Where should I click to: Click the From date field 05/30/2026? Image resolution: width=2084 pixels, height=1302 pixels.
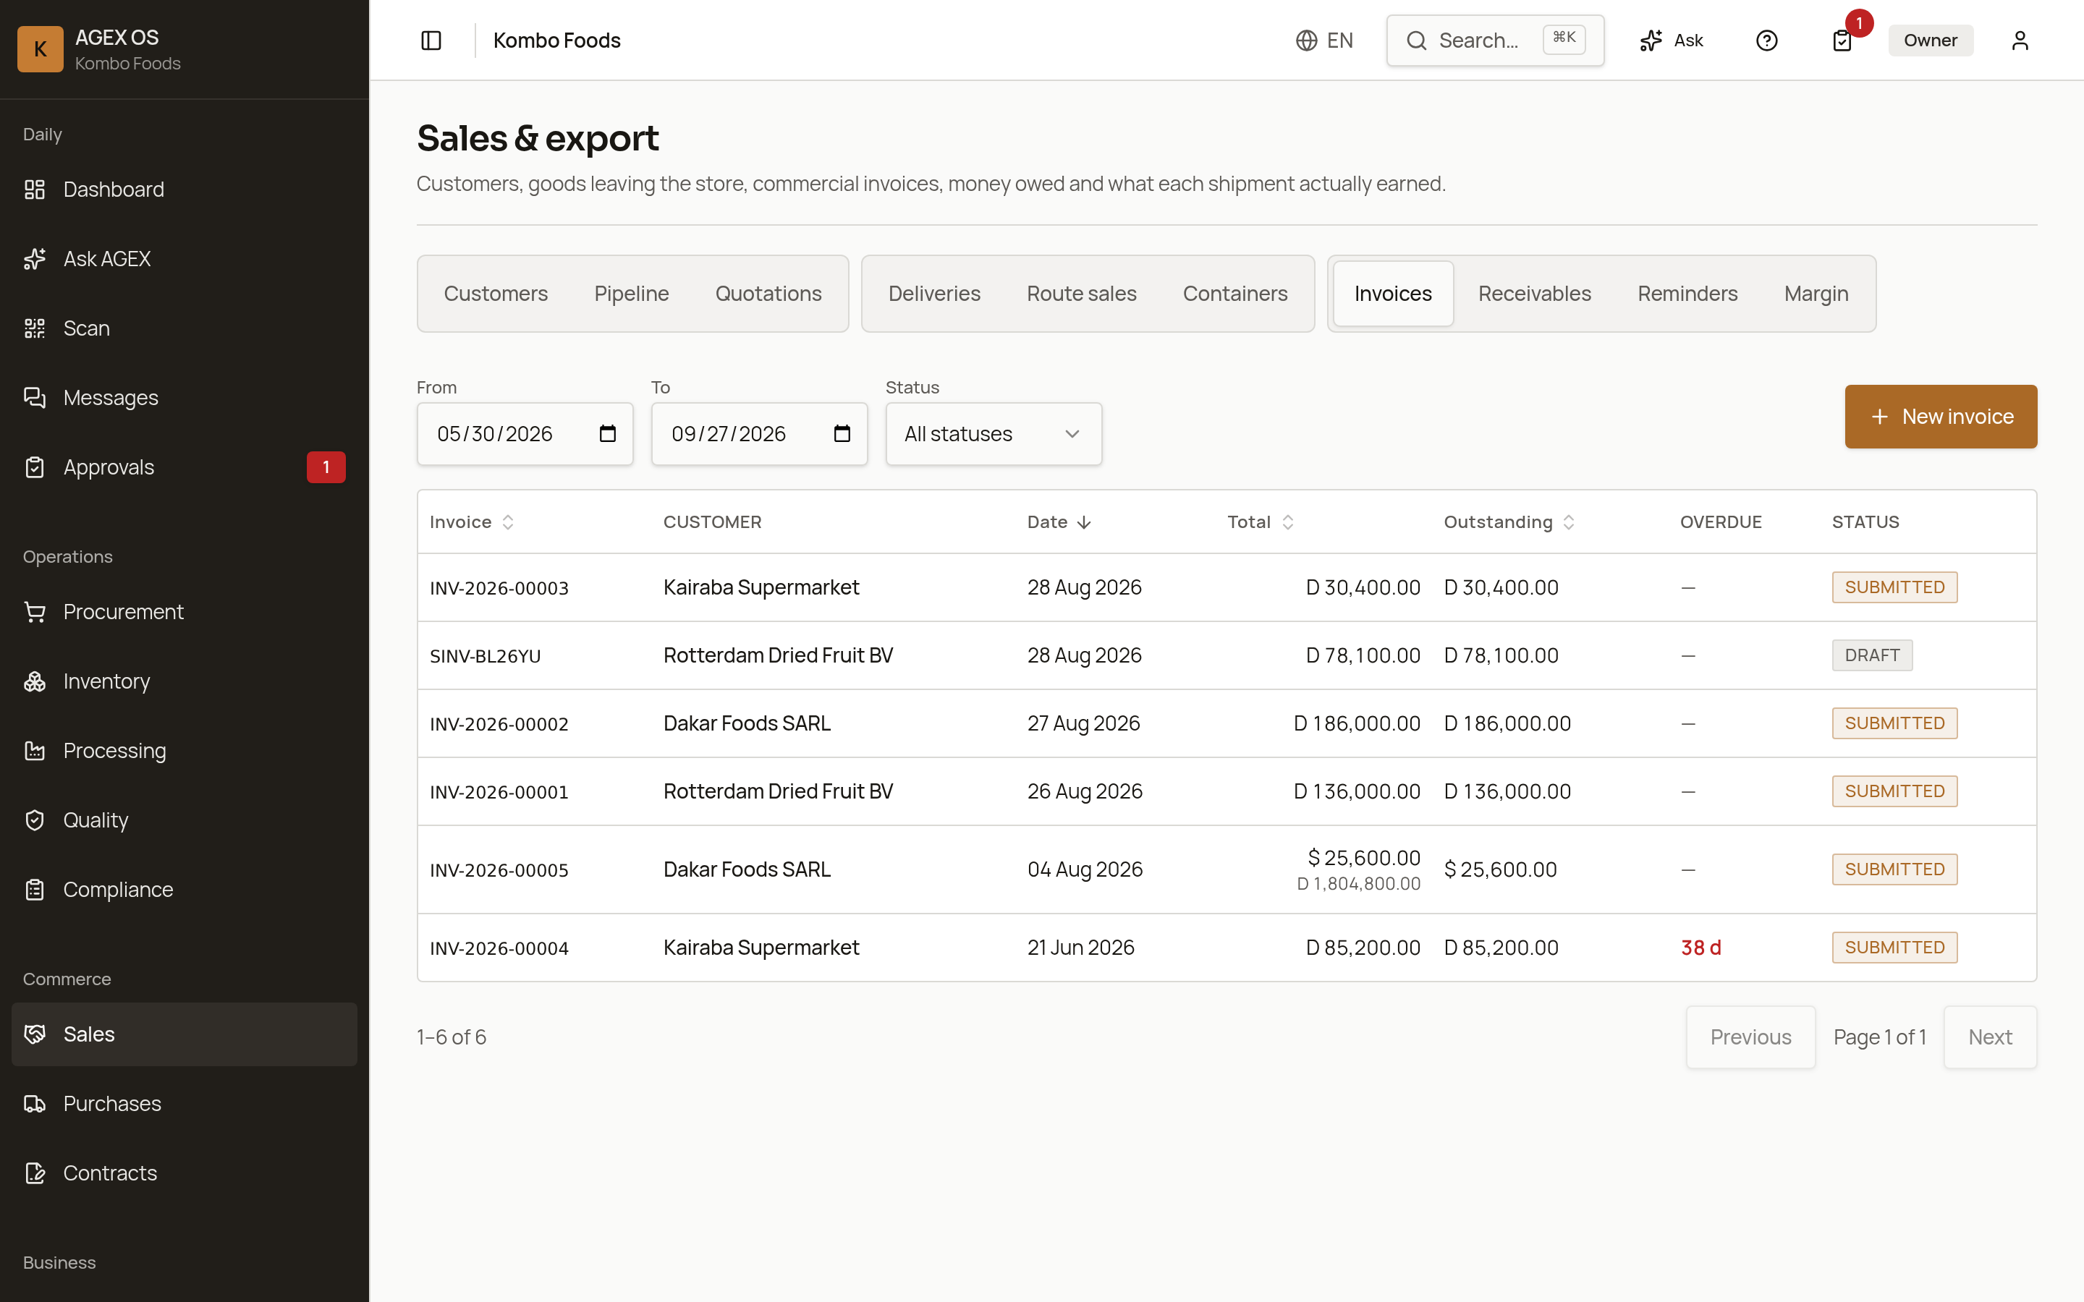coord(525,434)
